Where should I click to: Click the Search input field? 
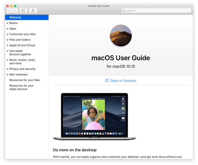156,11
